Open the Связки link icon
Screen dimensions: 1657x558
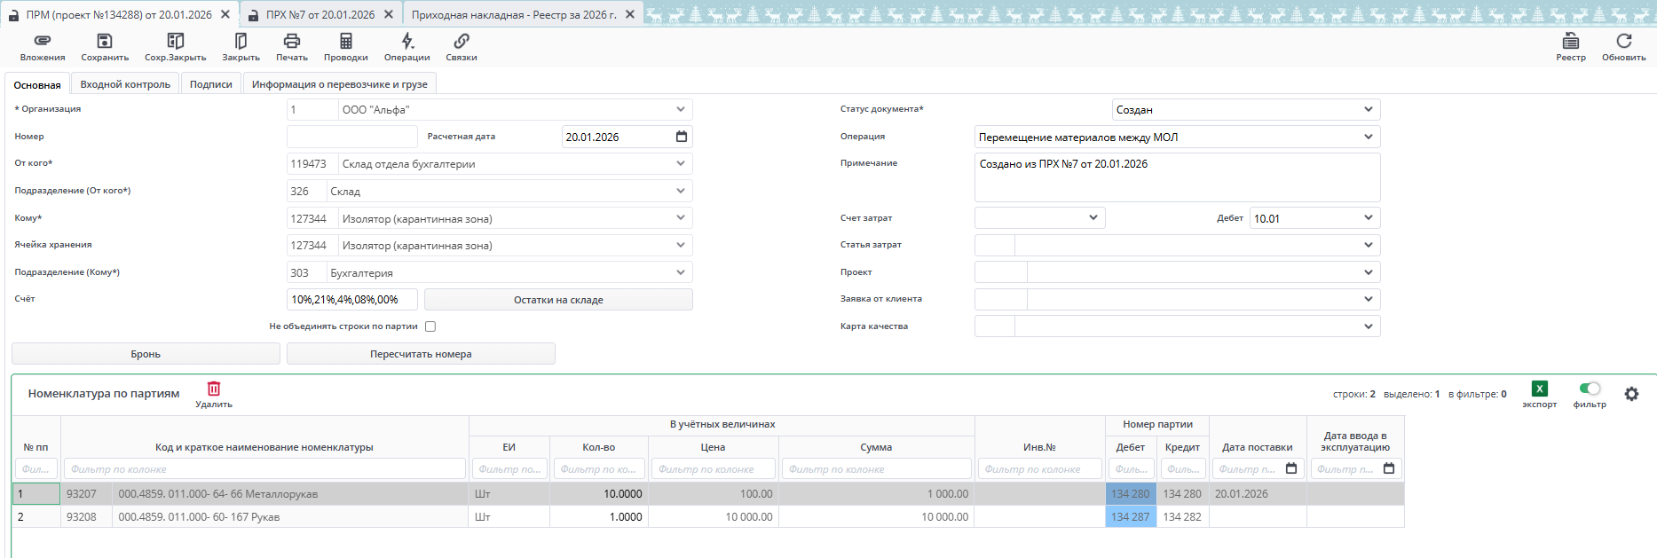pos(462,42)
